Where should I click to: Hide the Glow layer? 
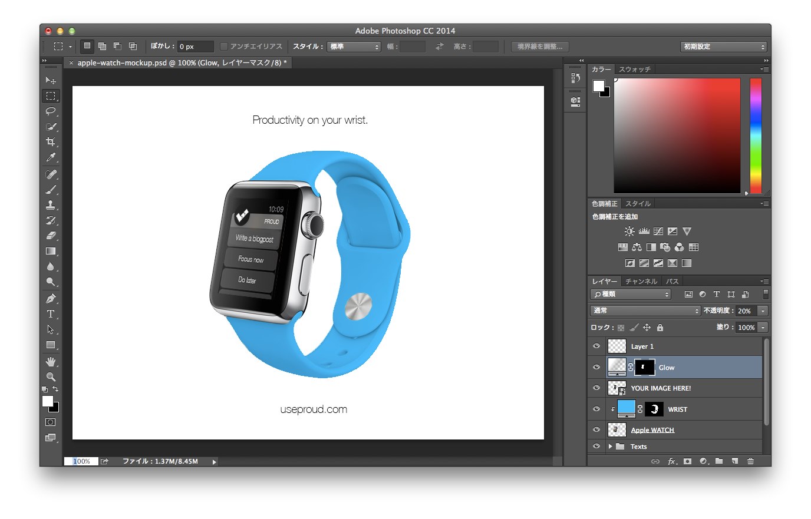pyautogui.click(x=596, y=367)
